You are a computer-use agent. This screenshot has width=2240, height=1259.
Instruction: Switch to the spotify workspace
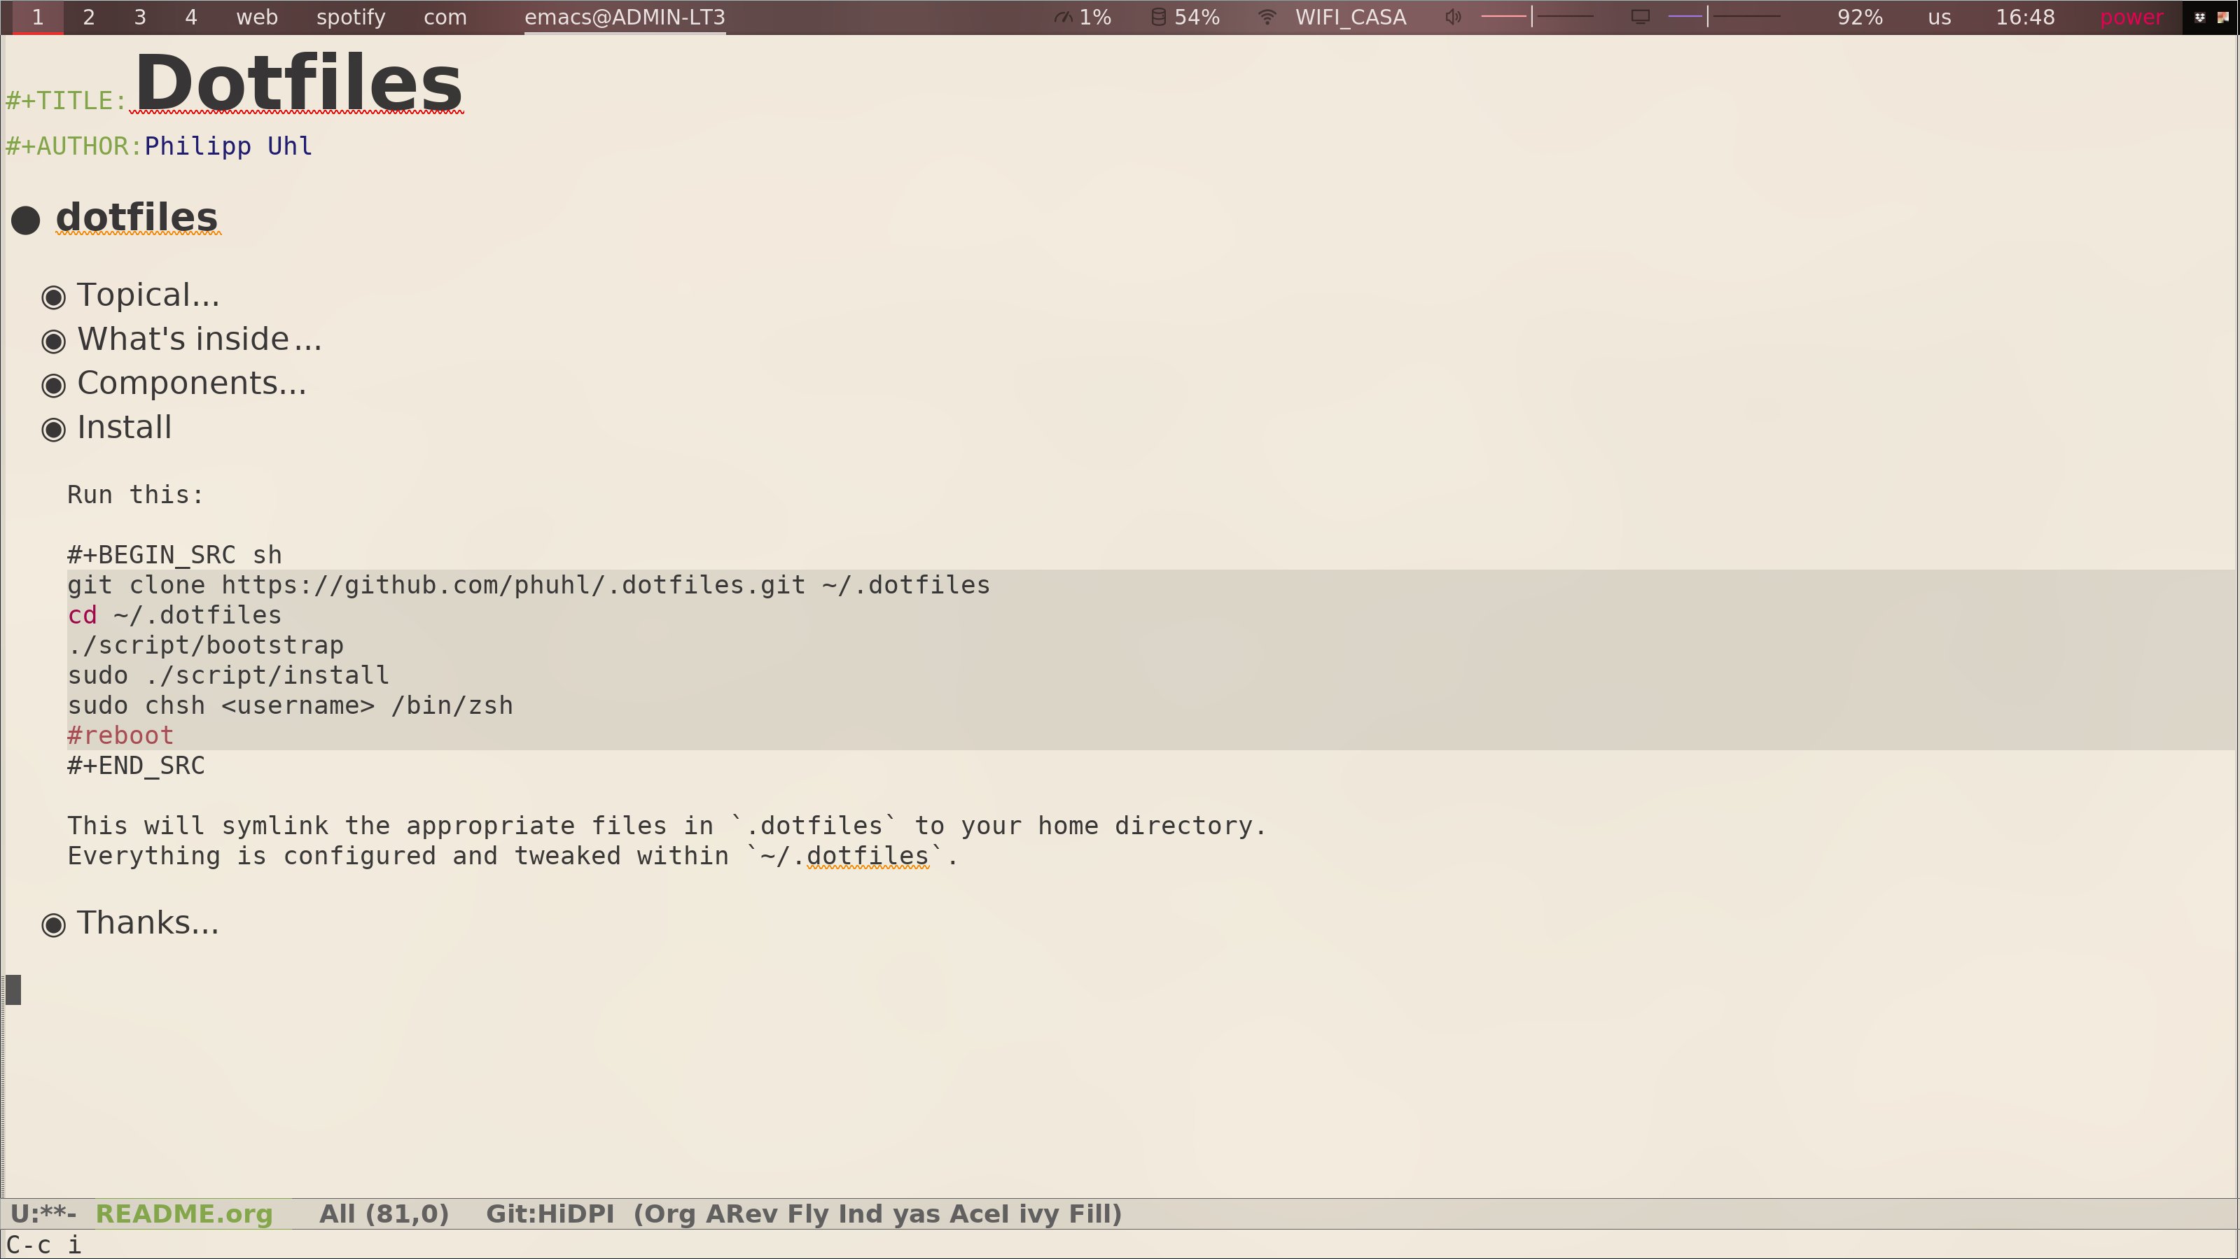click(350, 17)
